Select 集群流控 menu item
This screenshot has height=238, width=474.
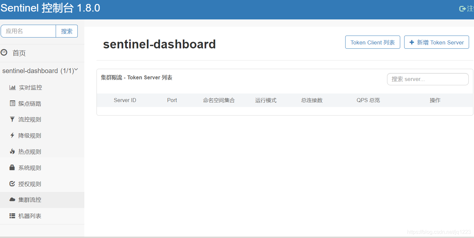pyautogui.click(x=42, y=200)
